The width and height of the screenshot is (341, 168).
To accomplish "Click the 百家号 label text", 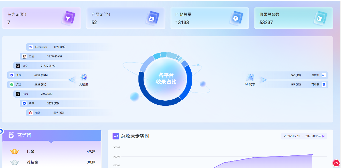I will click(x=315, y=85).
